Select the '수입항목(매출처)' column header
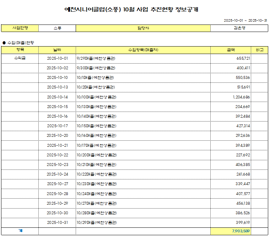 143,50
